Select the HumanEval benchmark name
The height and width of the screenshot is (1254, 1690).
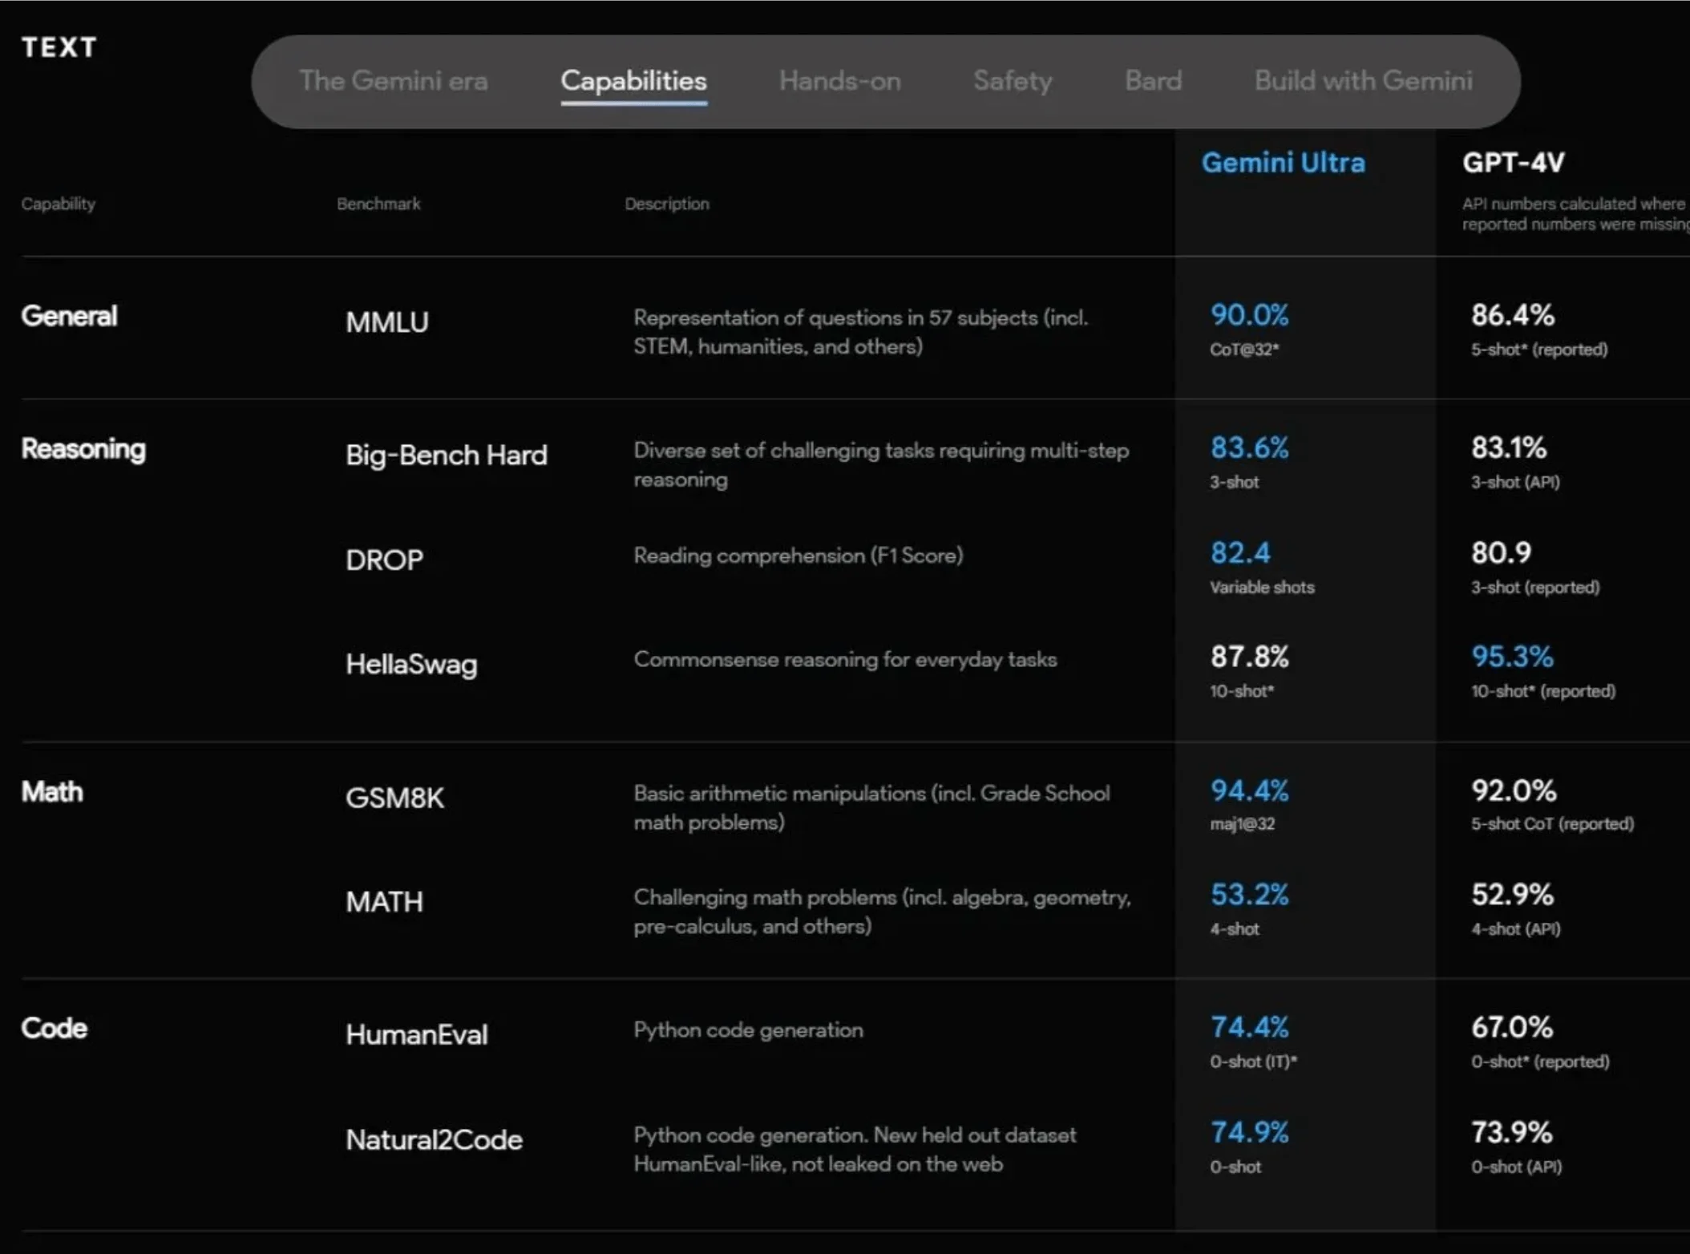point(416,1035)
